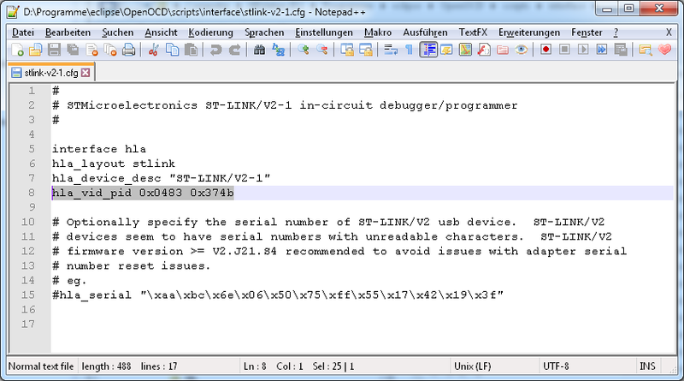Select the stlink-v2-1.cfg tab
Screen dimensions: 684x381
point(51,73)
